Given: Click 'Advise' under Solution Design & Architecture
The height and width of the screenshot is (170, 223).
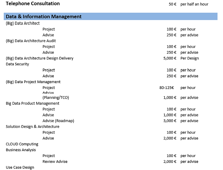Looking at the screenshot, I should point(48,138).
